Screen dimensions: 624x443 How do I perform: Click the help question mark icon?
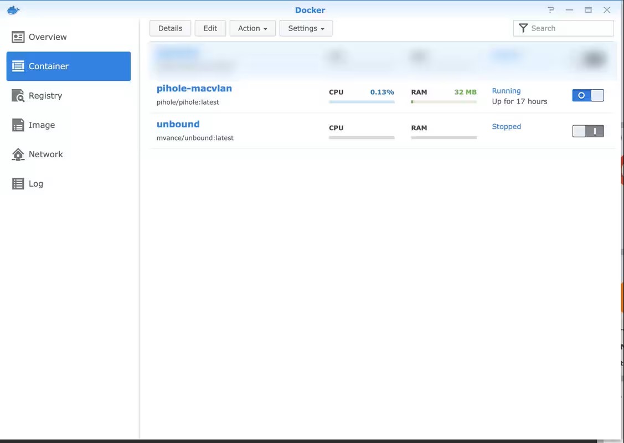point(551,10)
